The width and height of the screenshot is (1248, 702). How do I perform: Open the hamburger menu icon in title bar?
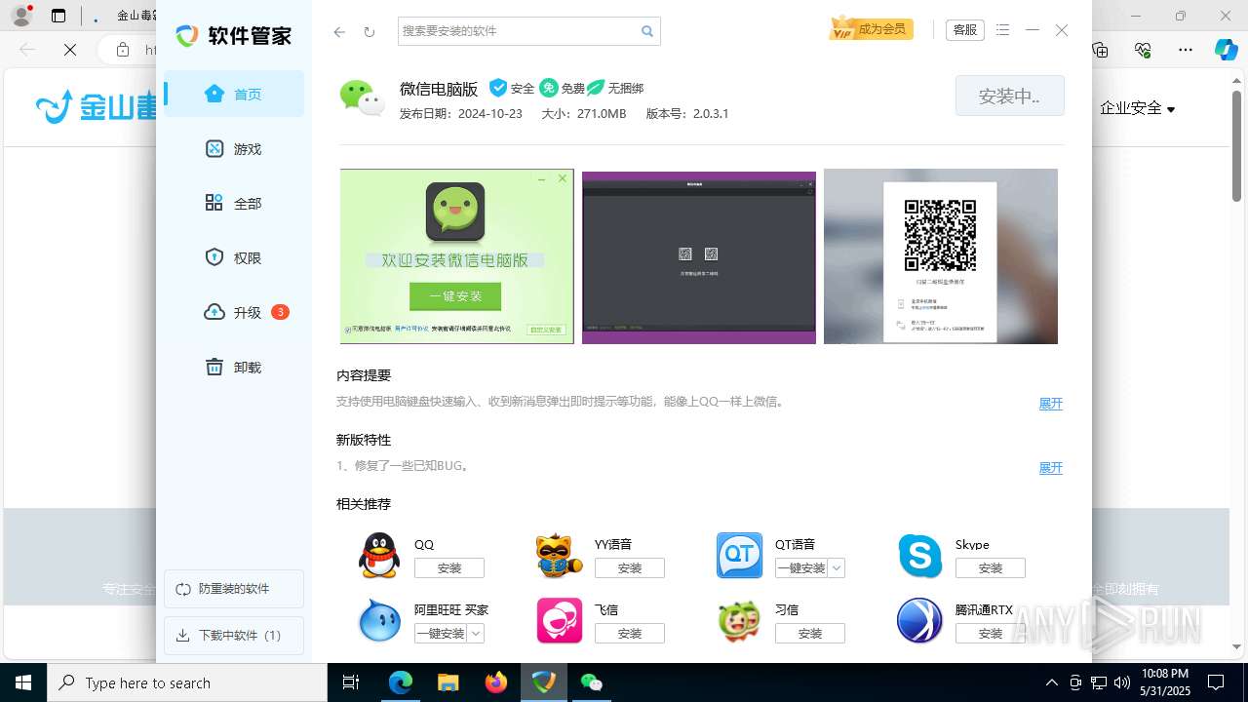coord(1003,30)
